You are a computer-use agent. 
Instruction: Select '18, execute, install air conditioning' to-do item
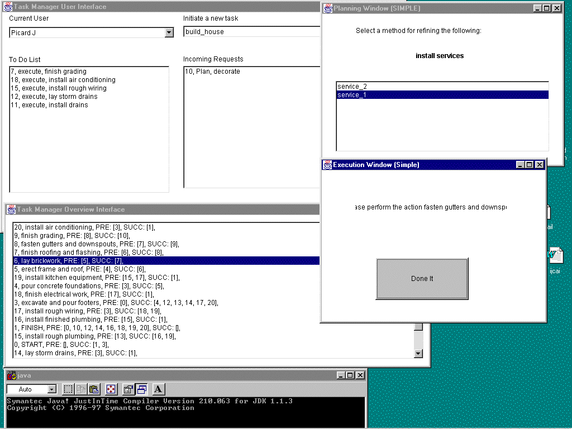(x=63, y=80)
